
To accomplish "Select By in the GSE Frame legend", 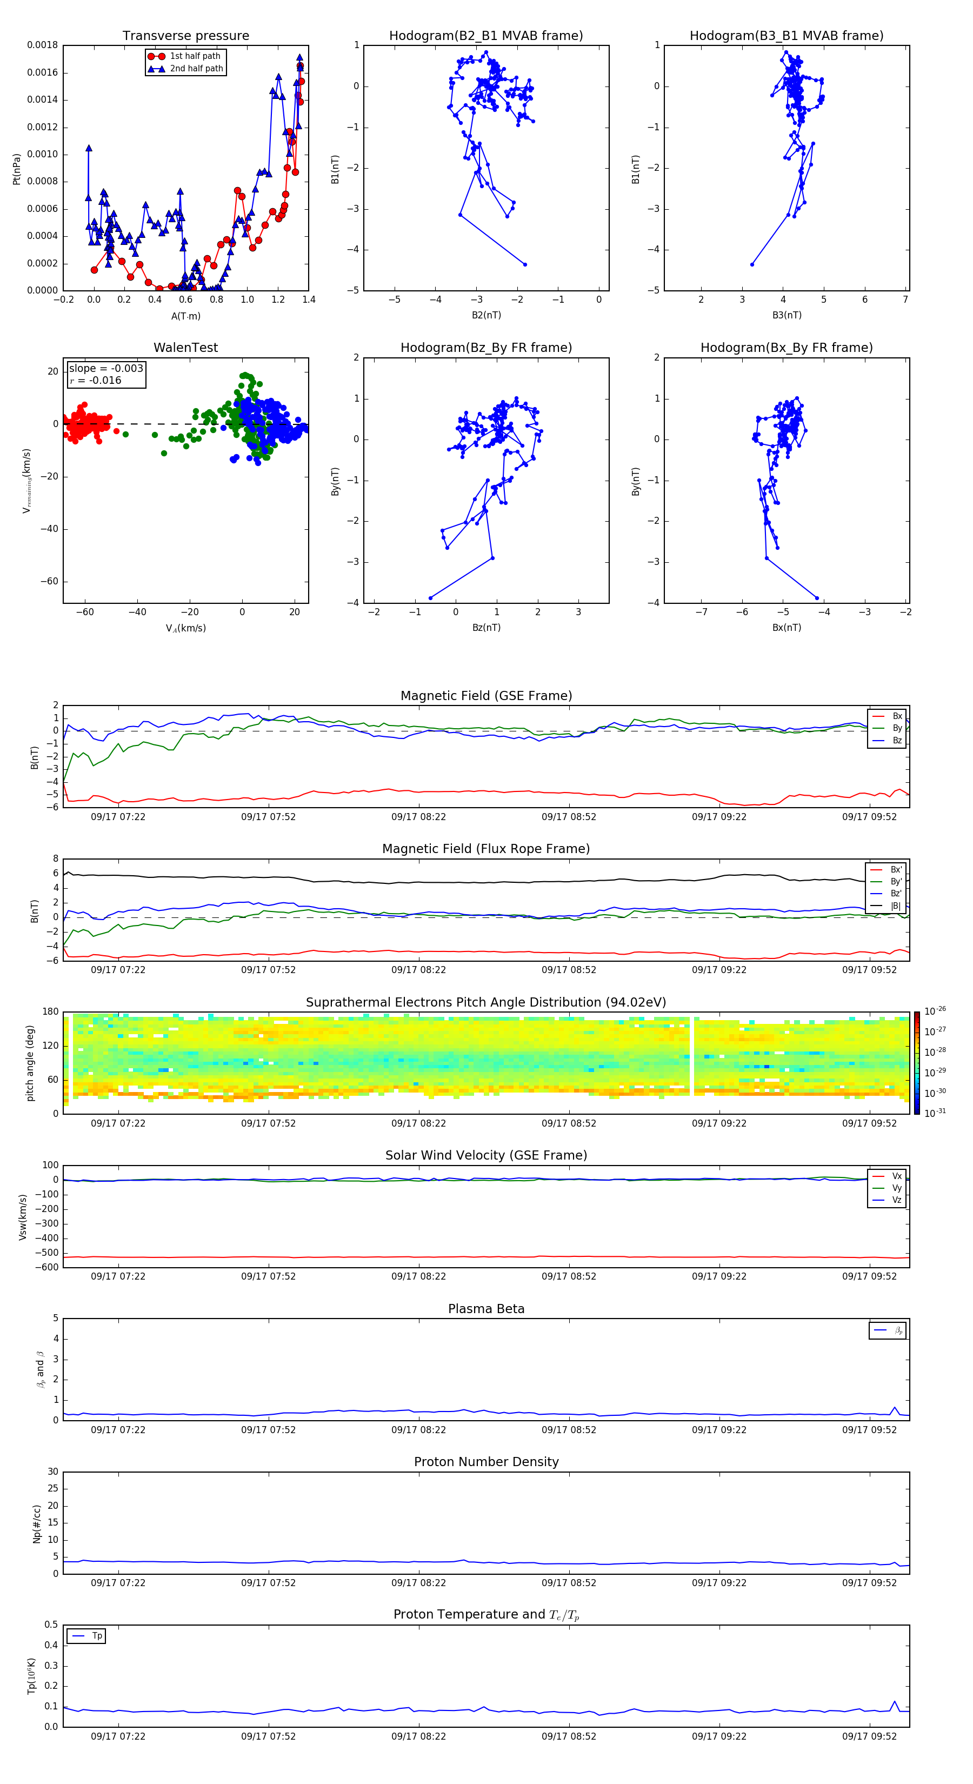I will pyautogui.click(x=888, y=729).
